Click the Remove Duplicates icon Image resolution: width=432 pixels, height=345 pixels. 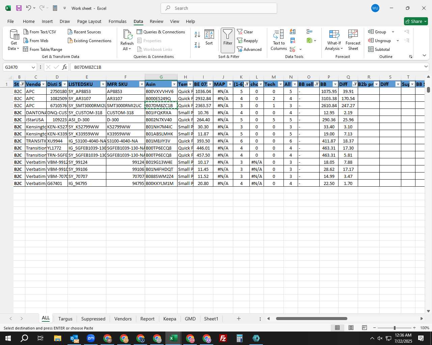pyautogui.click(x=293, y=40)
